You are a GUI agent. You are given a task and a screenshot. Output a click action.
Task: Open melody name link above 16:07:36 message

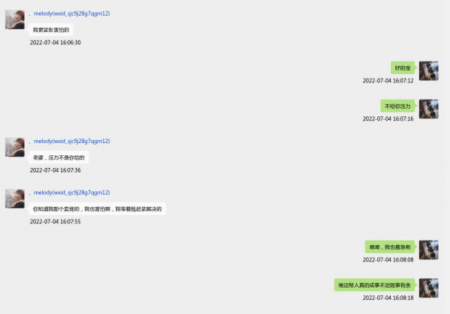tap(72, 141)
